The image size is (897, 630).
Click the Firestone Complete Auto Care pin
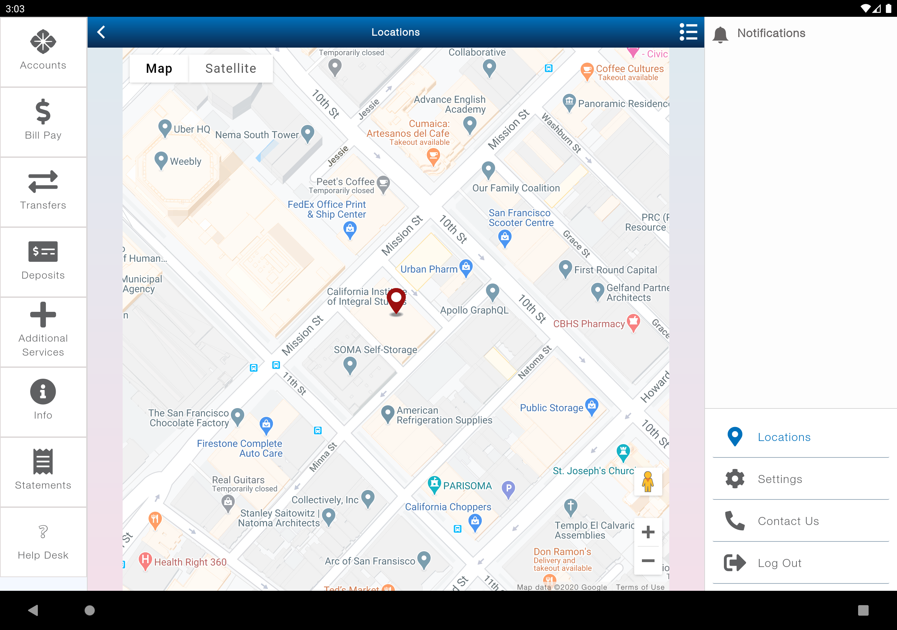[266, 426]
